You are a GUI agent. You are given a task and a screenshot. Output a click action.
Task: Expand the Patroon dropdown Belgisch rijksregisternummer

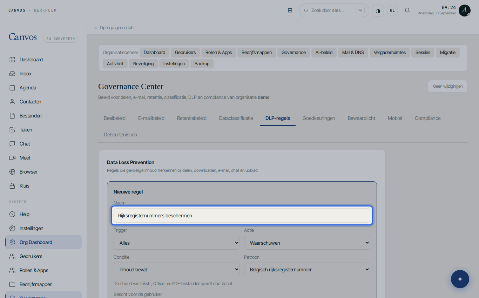[307, 270]
